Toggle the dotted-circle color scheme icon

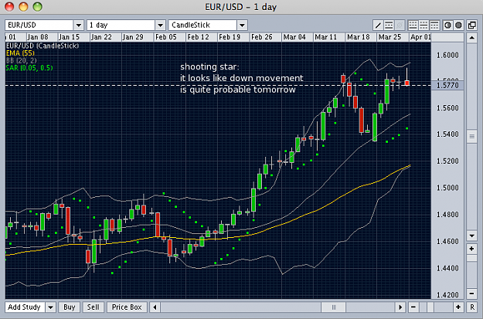459,25
